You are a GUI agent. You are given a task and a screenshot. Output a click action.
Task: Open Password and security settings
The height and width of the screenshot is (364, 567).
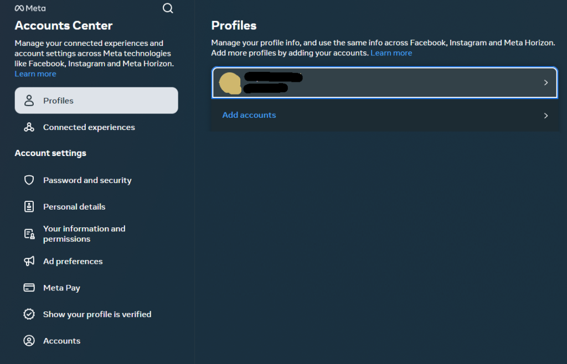click(x=96, y=180)
